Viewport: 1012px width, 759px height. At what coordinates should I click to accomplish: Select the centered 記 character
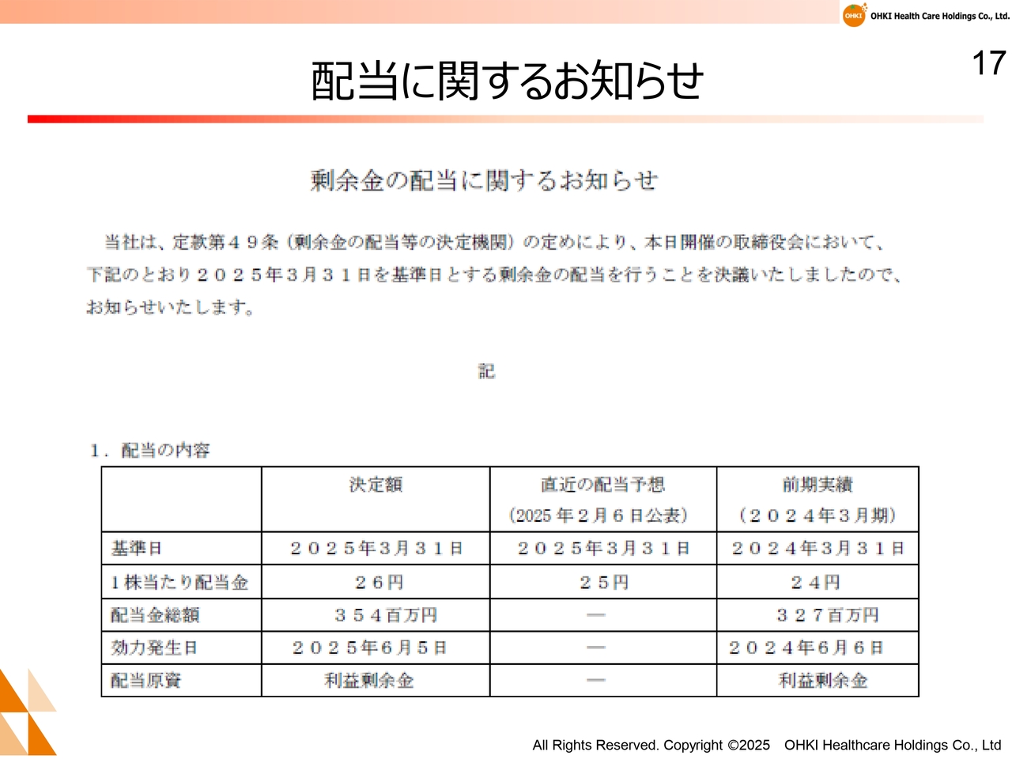click(486, 371)
